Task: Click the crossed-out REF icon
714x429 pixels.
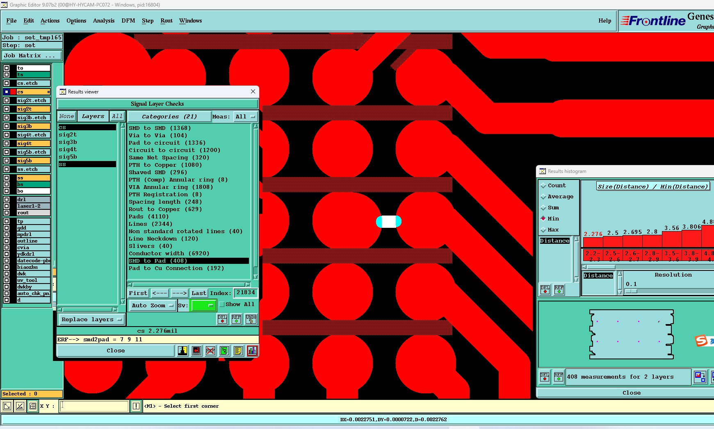Action: pos(210,351)
